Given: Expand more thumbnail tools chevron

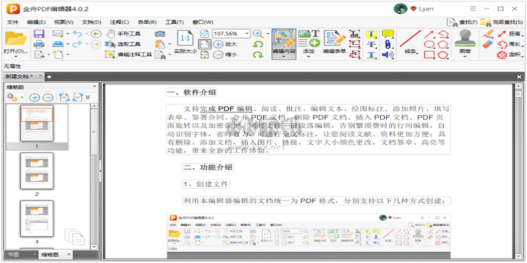Looking at the screenshot, I should point(88,97).
